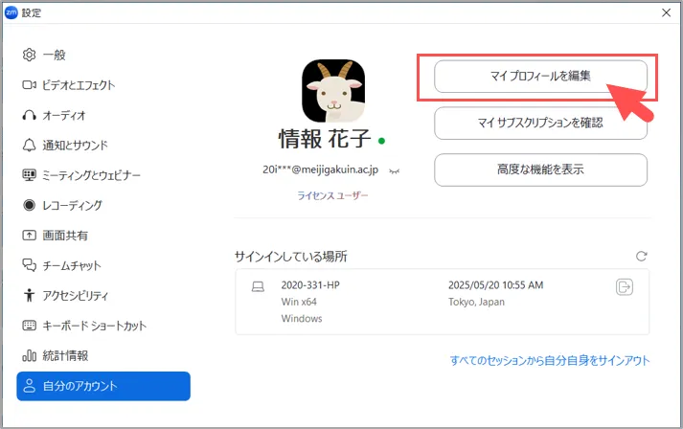Open ビデオとエフェクト settings
The image size is (683, 429).
click(x=79, y=85)
